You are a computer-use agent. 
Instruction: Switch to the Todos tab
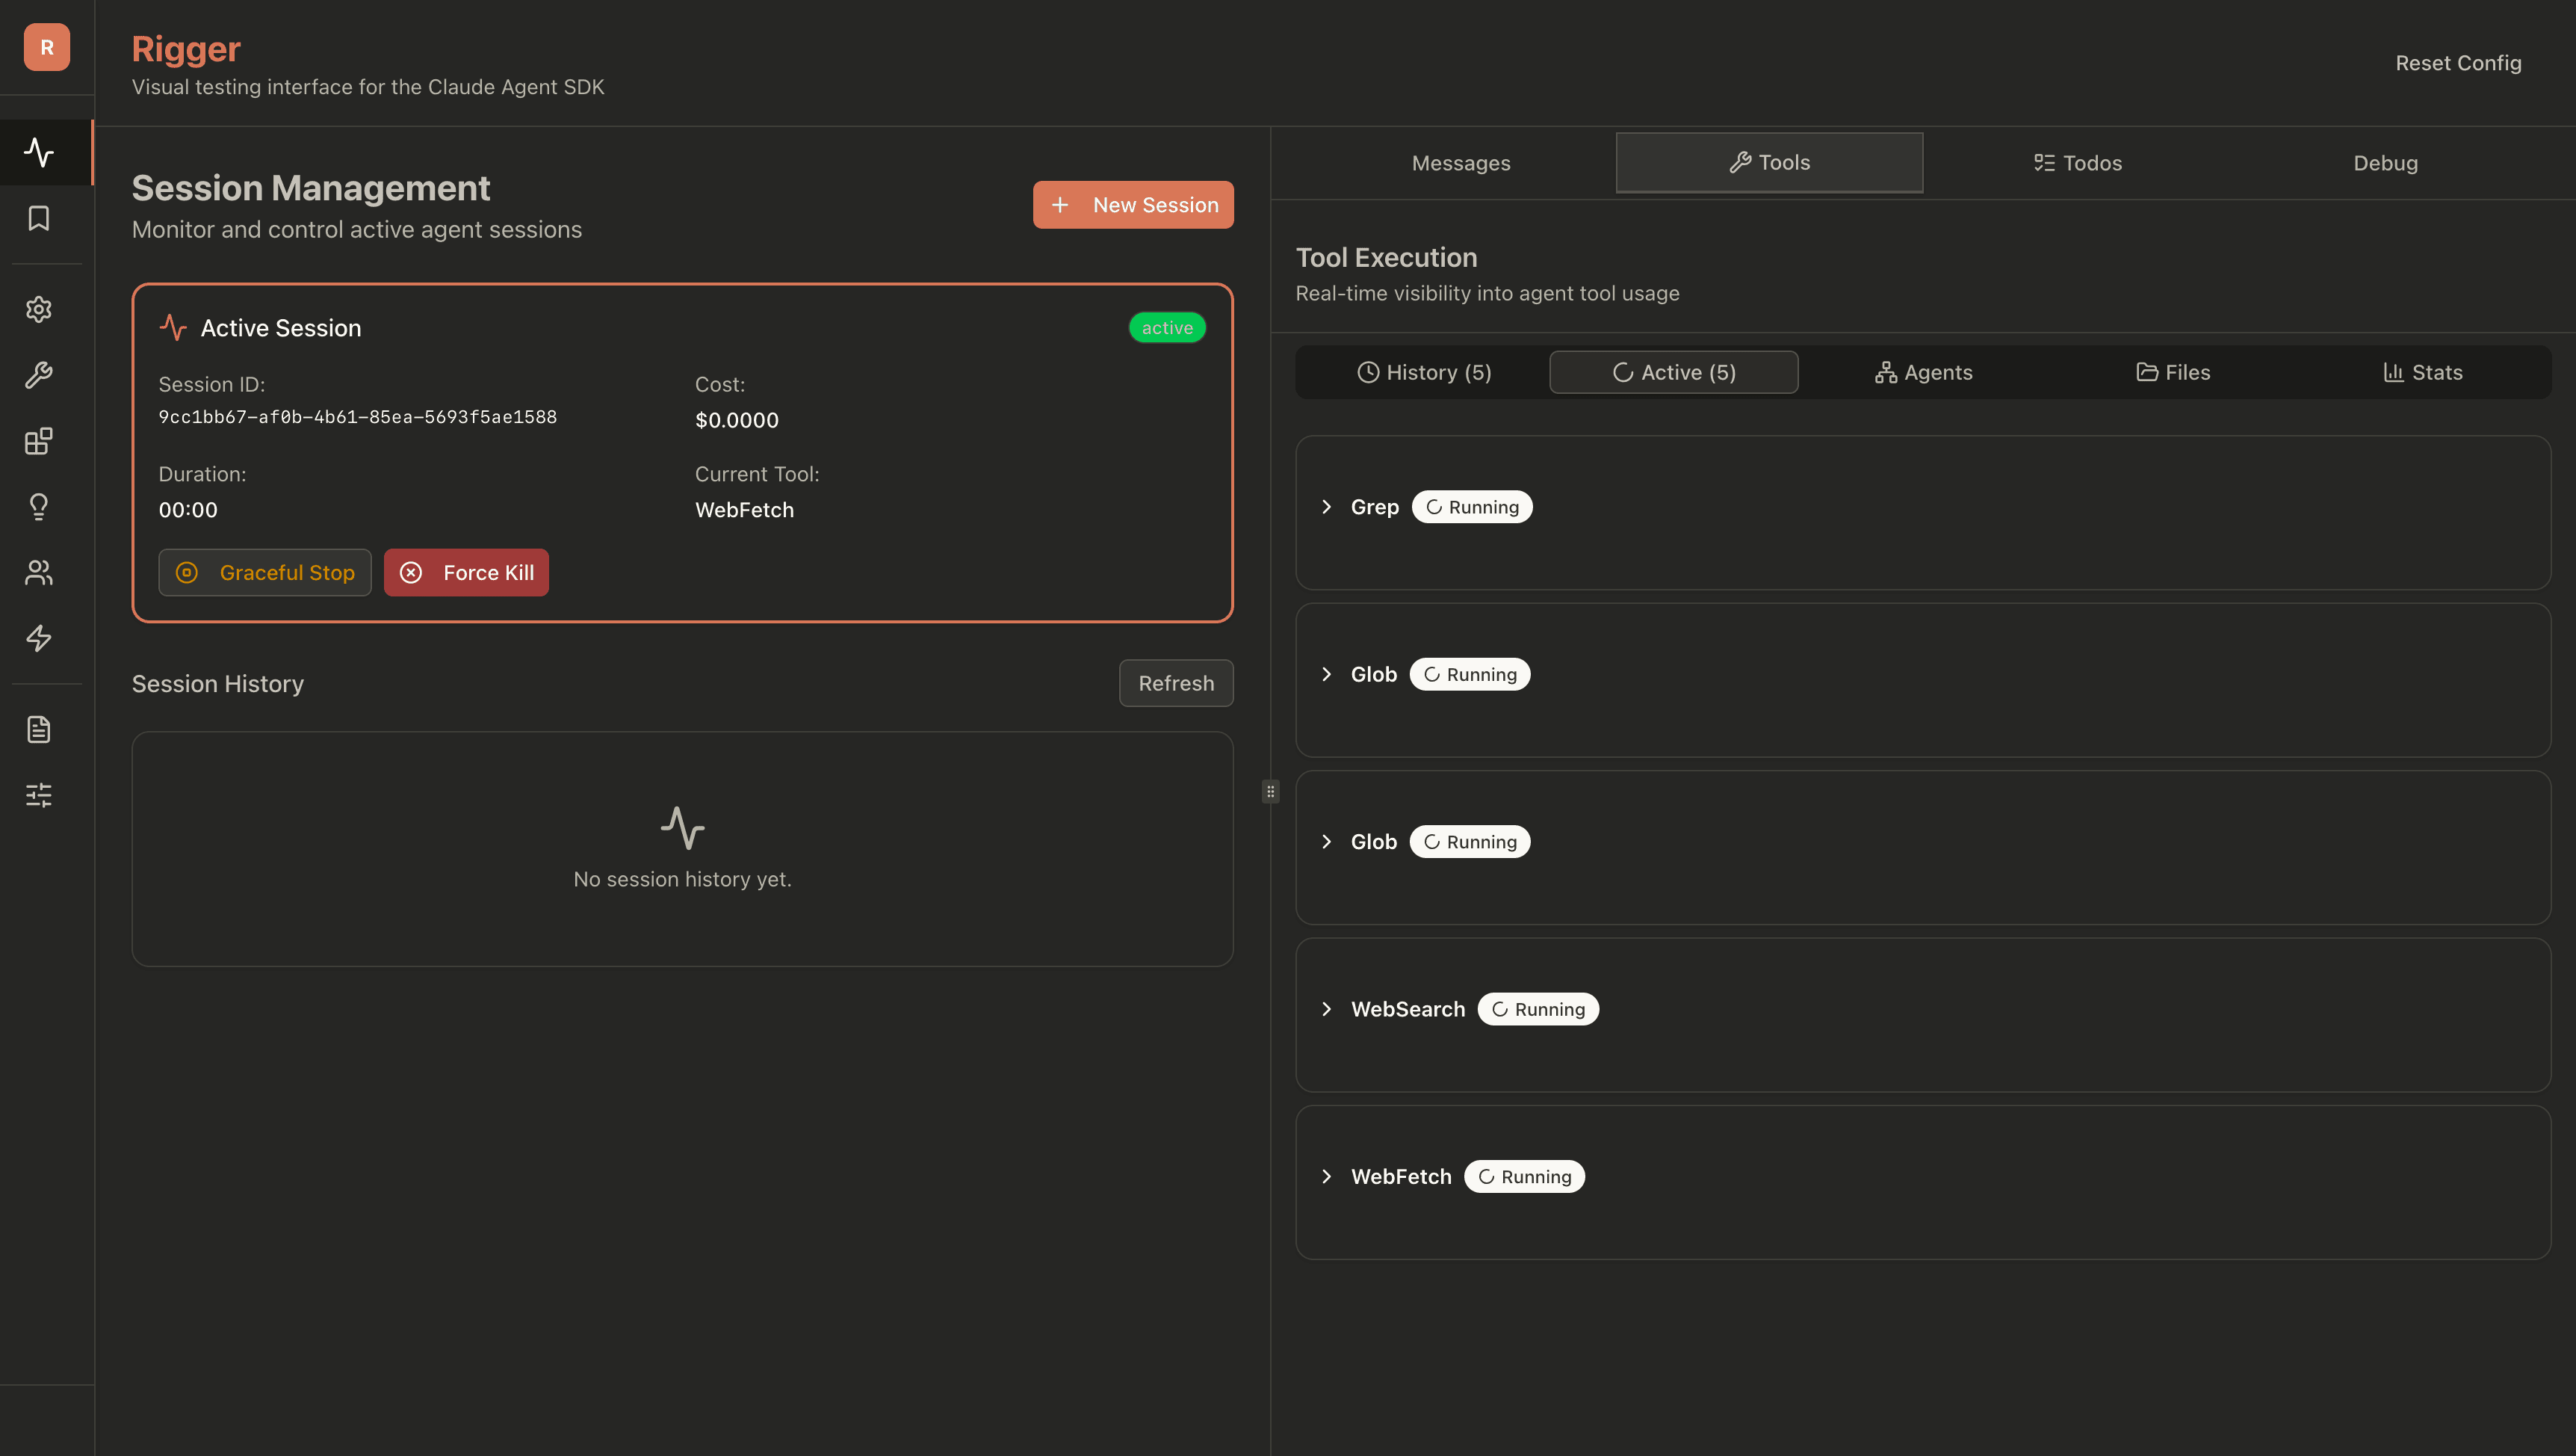(2077, 163)
